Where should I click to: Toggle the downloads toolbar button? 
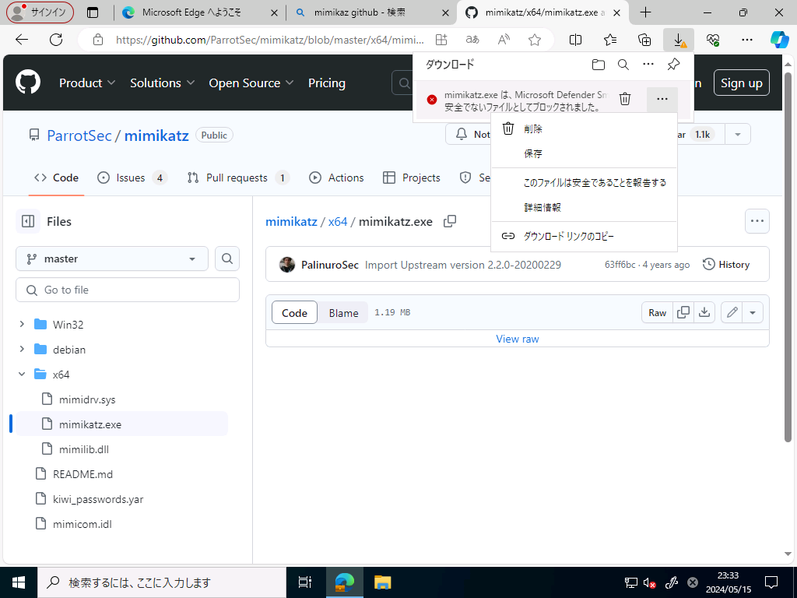(679, 40)
